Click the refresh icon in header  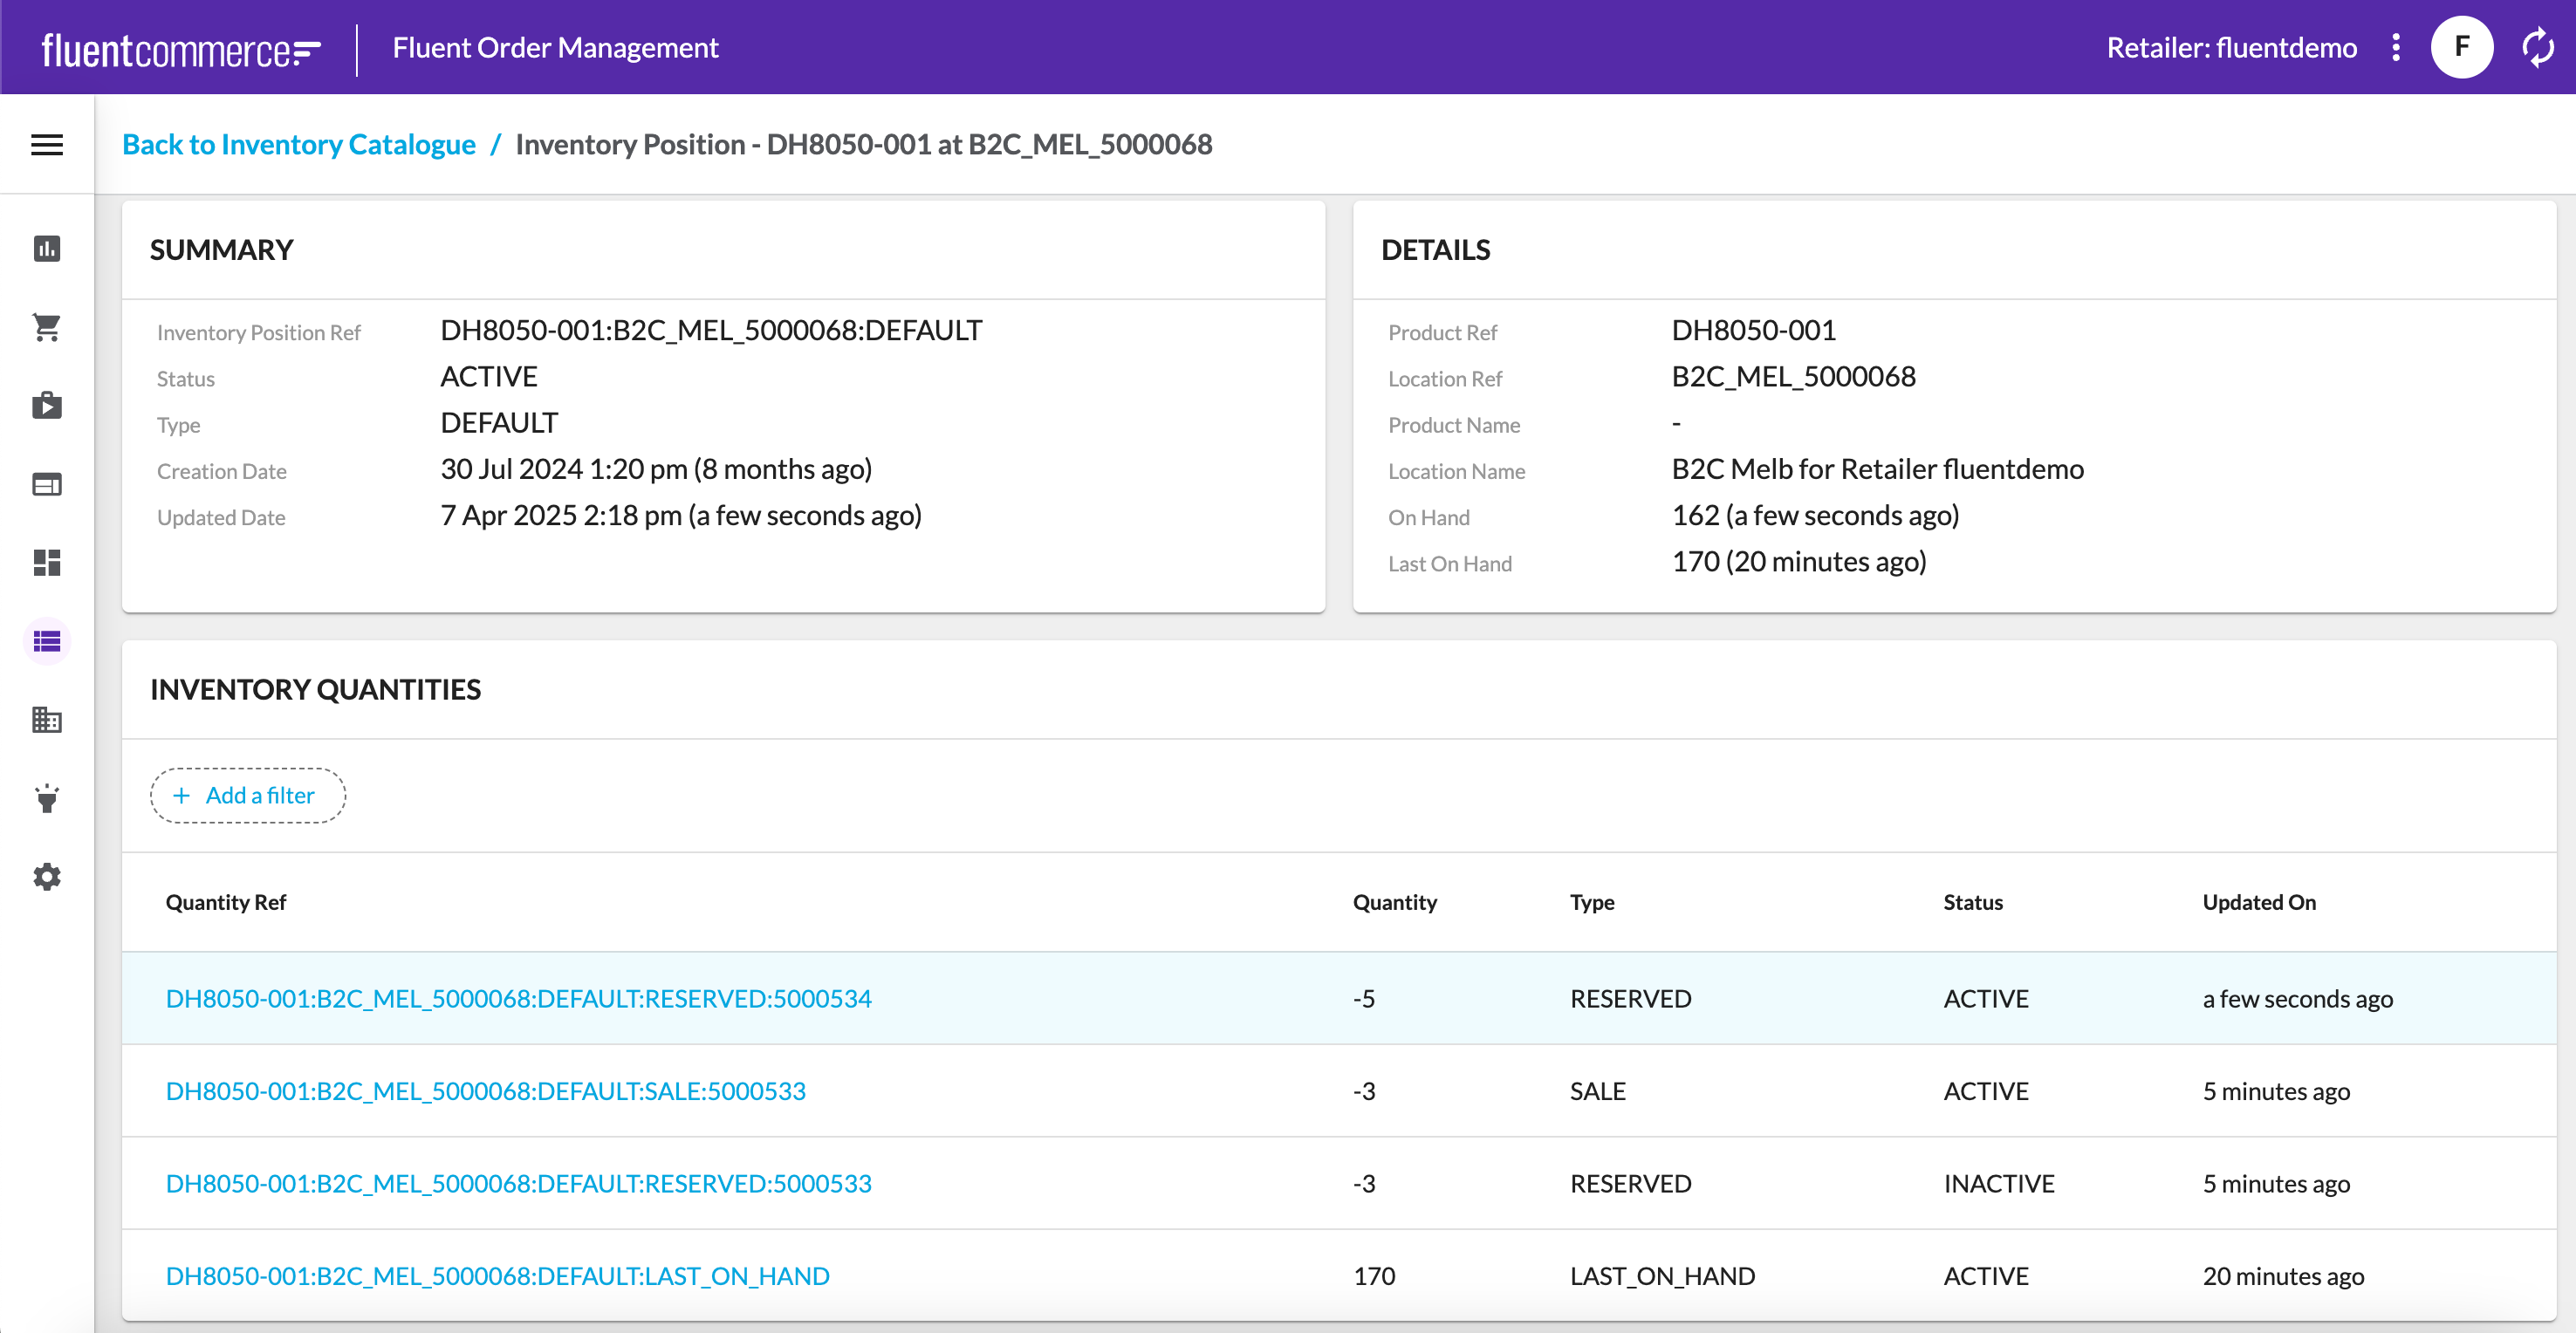click(x=2538, y=47)
